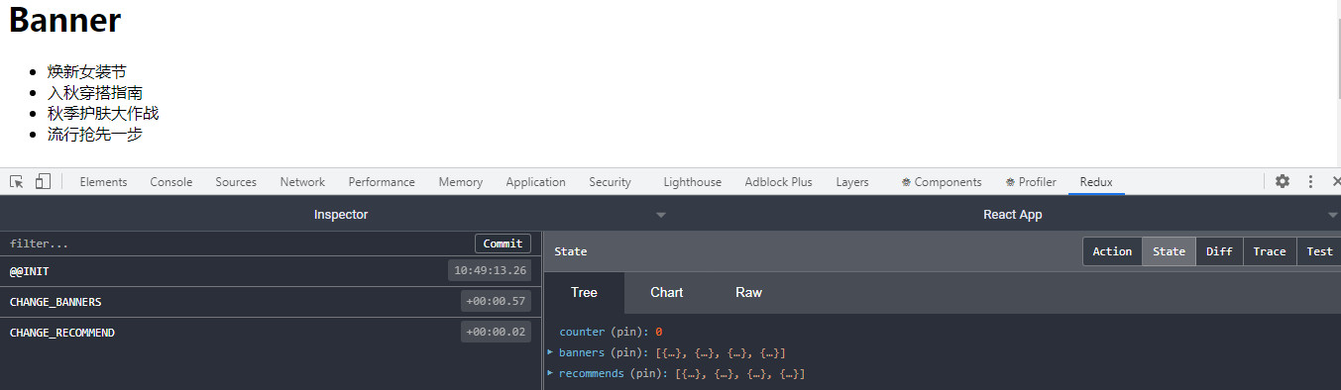Open the Performance tab

[382, 182]
